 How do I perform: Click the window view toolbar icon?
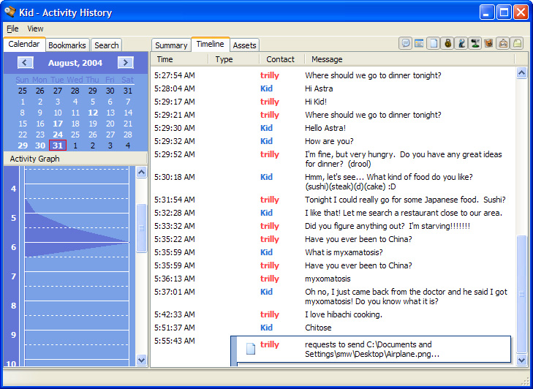tap(419, 44)
